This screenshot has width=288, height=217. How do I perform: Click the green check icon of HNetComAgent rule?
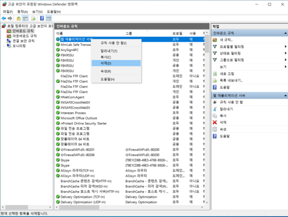(58, 97)
